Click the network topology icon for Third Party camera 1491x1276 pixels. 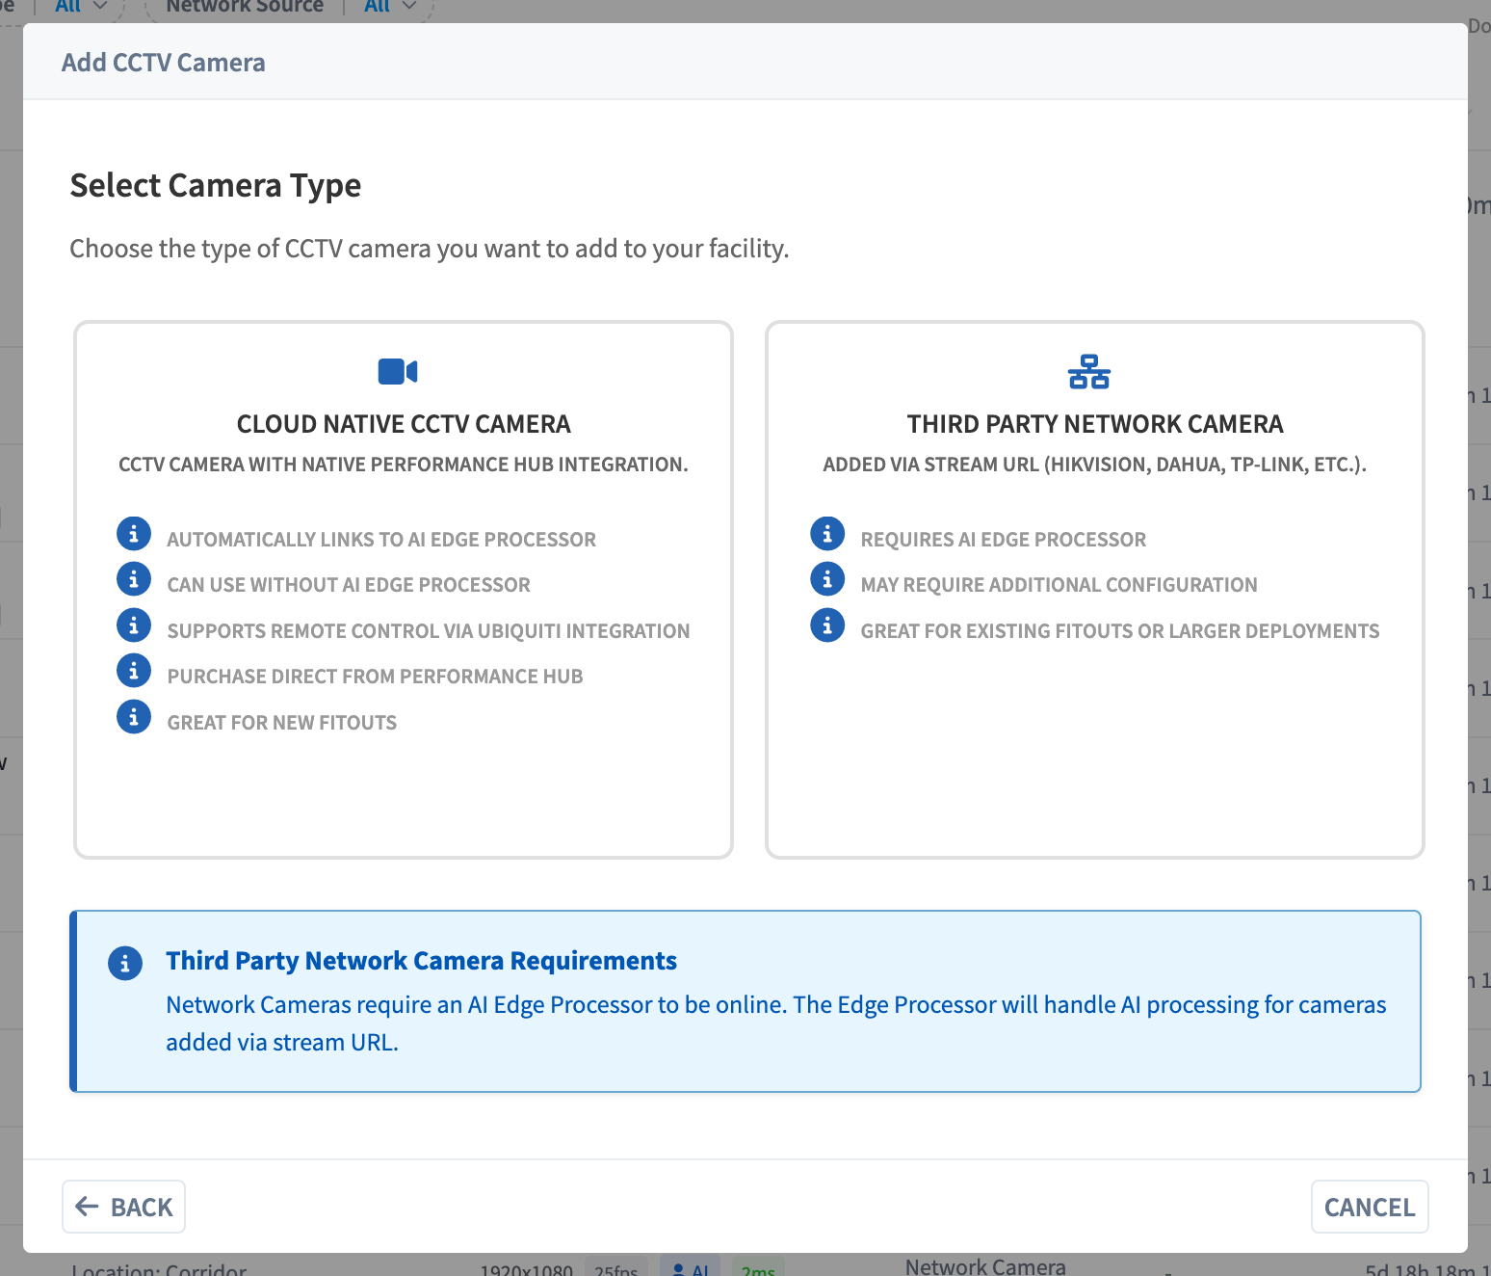point(1088,372)
